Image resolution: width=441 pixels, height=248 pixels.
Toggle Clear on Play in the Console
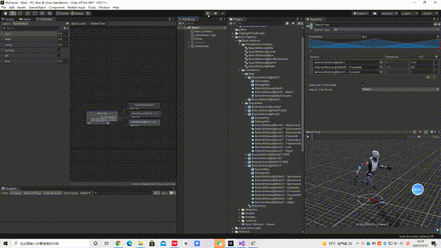(x=32, y=193)
